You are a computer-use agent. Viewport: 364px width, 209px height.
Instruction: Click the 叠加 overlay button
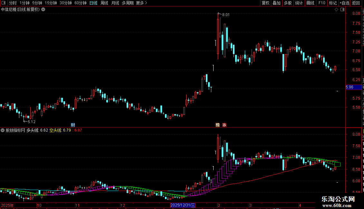point(276,3)
